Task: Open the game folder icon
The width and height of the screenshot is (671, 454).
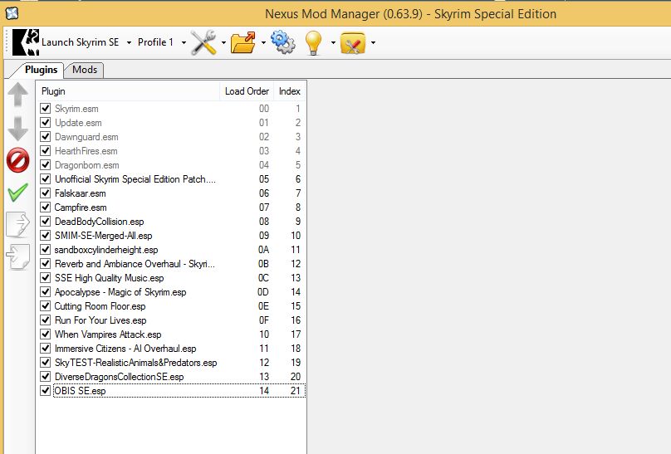Action: [x=242, y=42]
